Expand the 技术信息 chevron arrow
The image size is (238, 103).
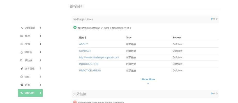click(40, 68)
